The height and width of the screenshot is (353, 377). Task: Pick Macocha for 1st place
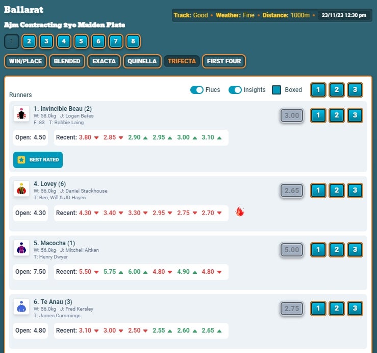pyautogui.click(x=318, y=250)
